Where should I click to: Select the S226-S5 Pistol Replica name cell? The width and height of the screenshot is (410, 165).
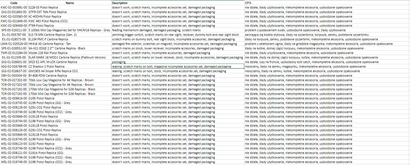tap(69, 7)
